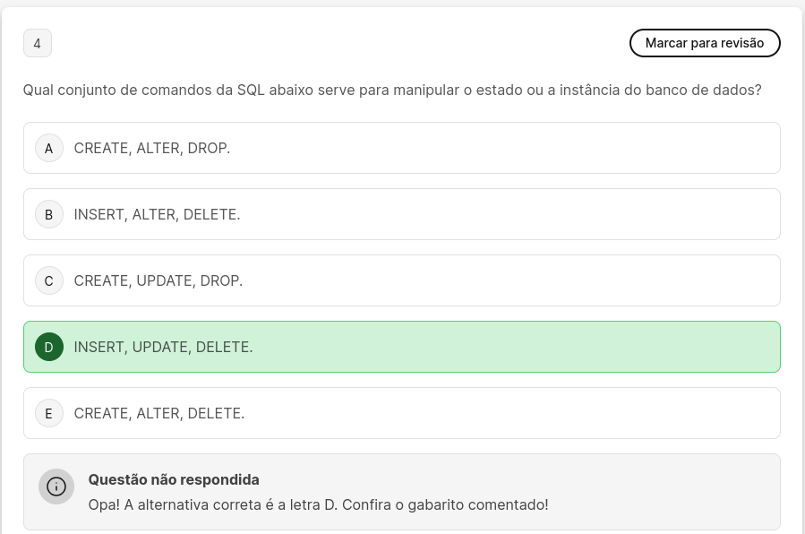Click the question statement about SQL commands
805x534 pixels.
(392, 90)
